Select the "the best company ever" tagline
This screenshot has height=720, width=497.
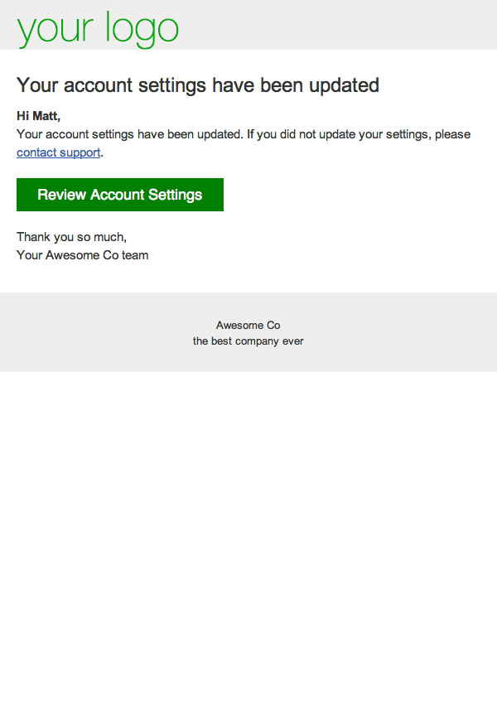point(248,341)
